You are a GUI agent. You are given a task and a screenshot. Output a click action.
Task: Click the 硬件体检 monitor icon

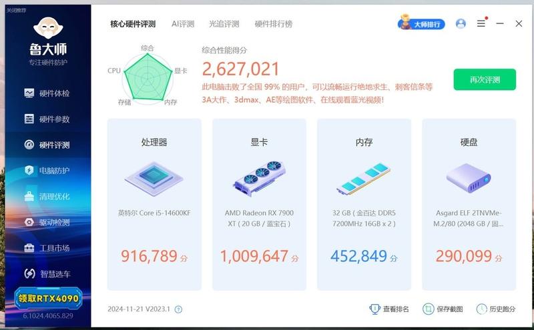tap(29, 93)
